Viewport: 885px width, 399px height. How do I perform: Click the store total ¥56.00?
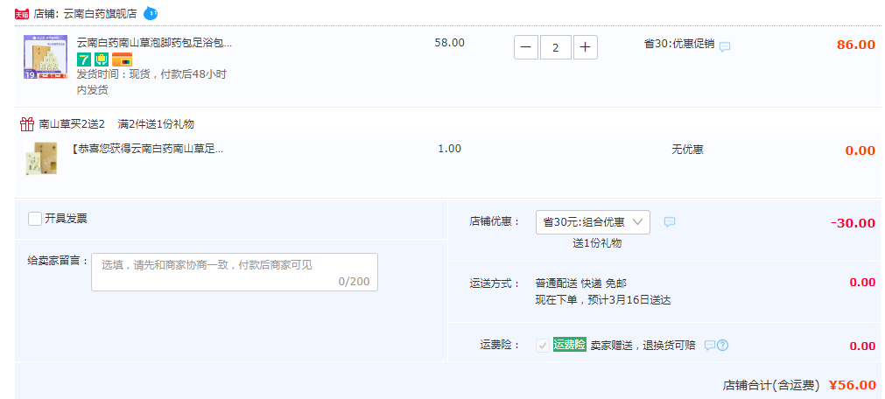(853, 385)
